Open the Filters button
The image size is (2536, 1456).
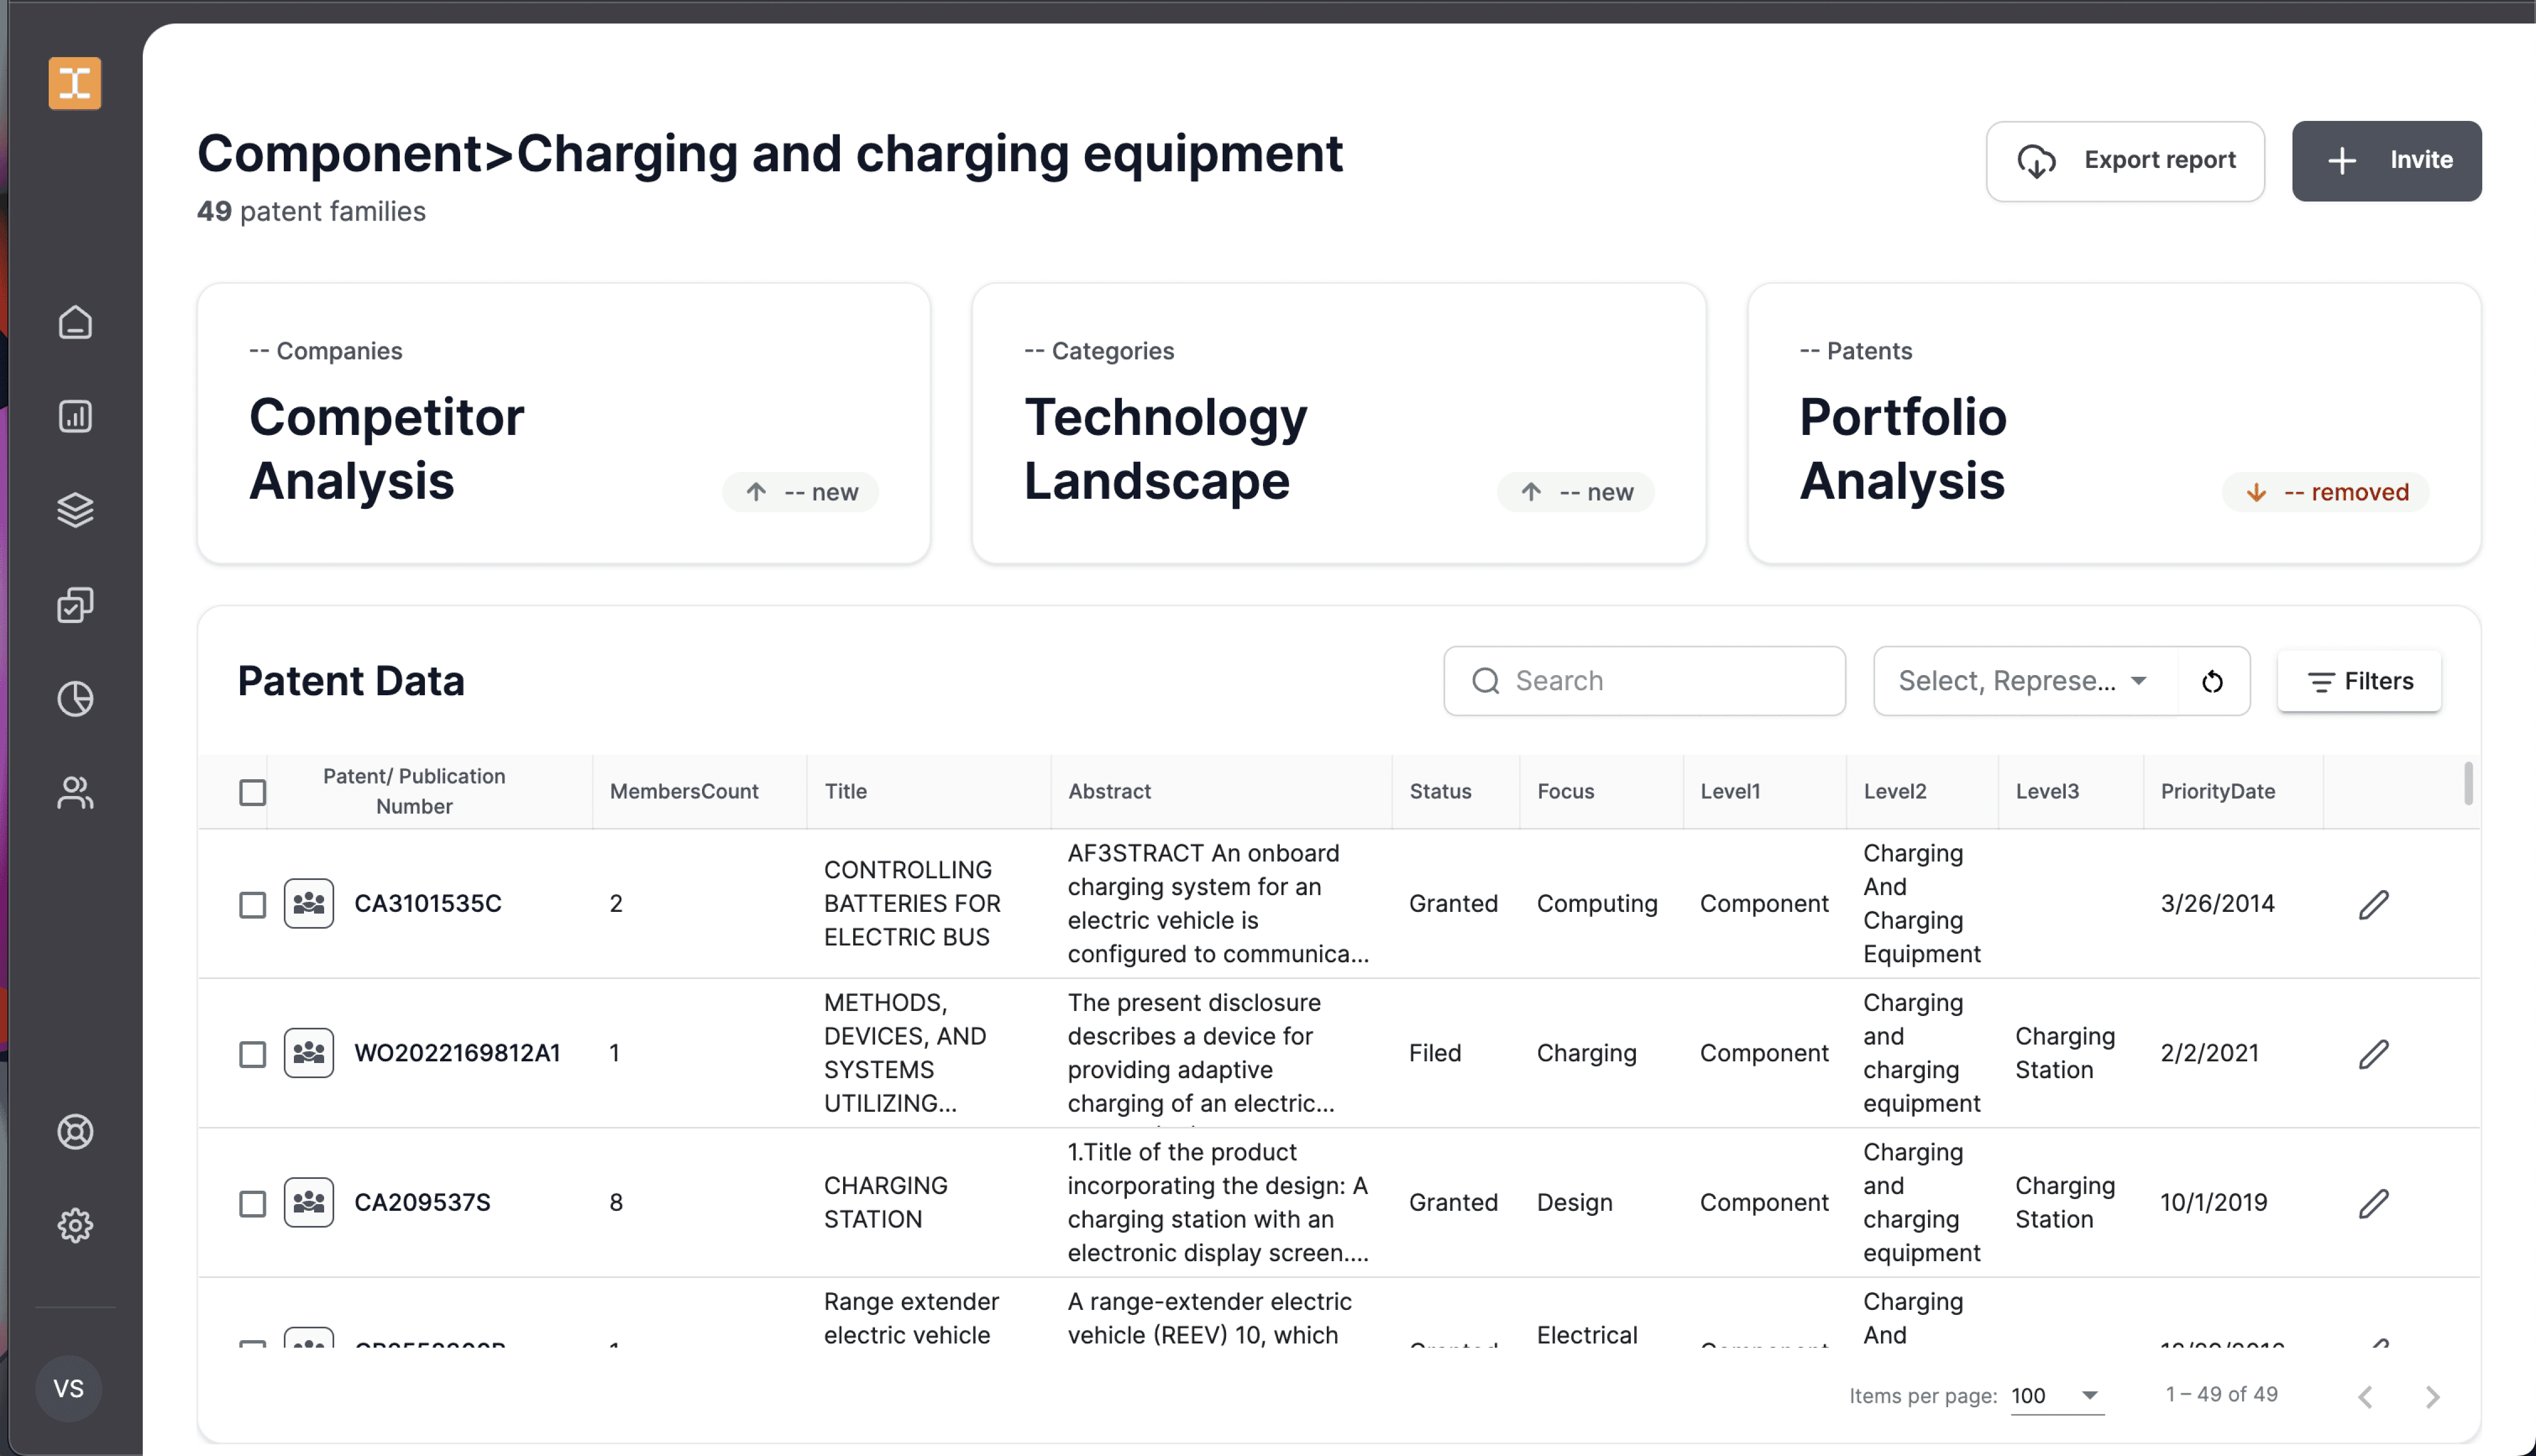[2359, 681]
